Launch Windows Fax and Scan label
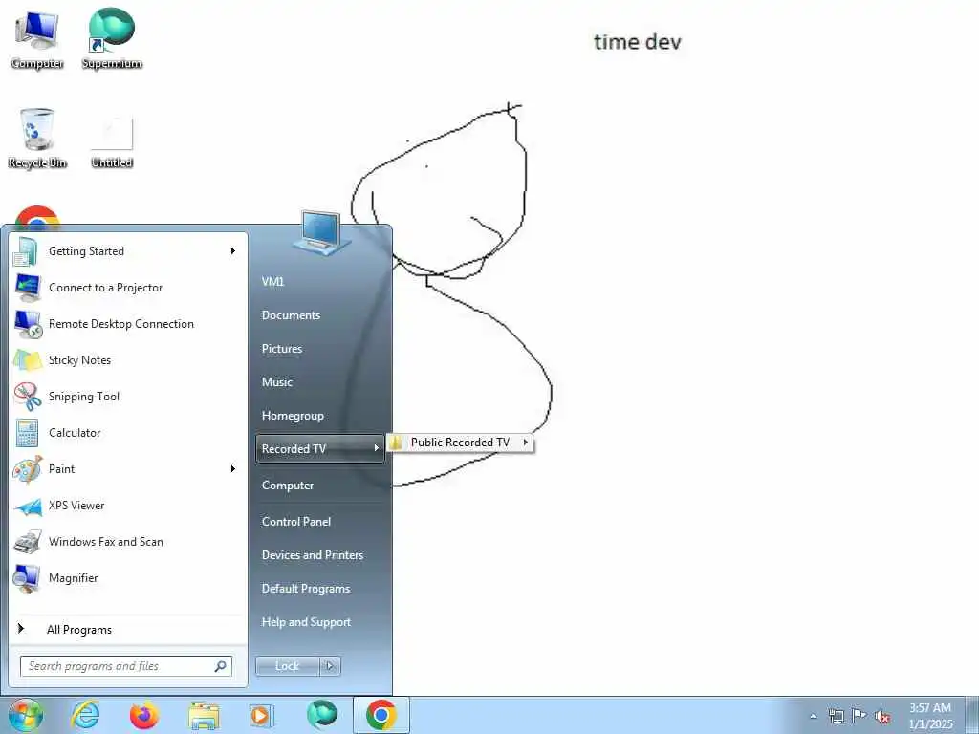Screen dimensions: 979x734 pos(106,542)
